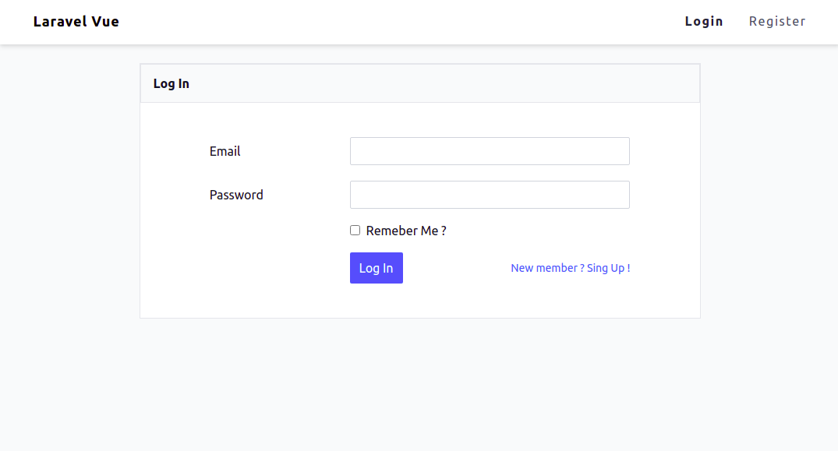
Task: Return home via Laravel Vue title
Action: (x=76, y=21)
